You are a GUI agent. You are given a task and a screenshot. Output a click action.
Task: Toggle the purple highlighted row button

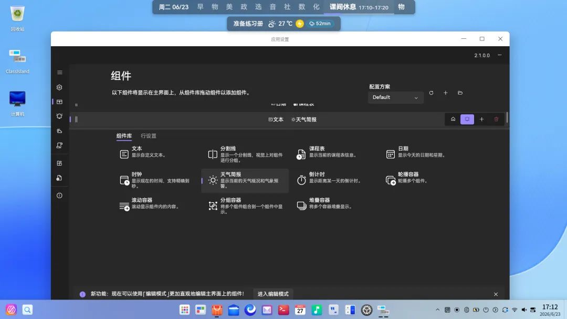pos(467,119)
